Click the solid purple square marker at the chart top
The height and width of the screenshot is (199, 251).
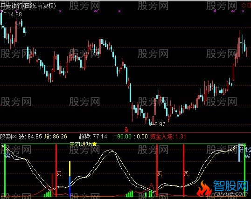pyautogui.click(x=215, y=11)
